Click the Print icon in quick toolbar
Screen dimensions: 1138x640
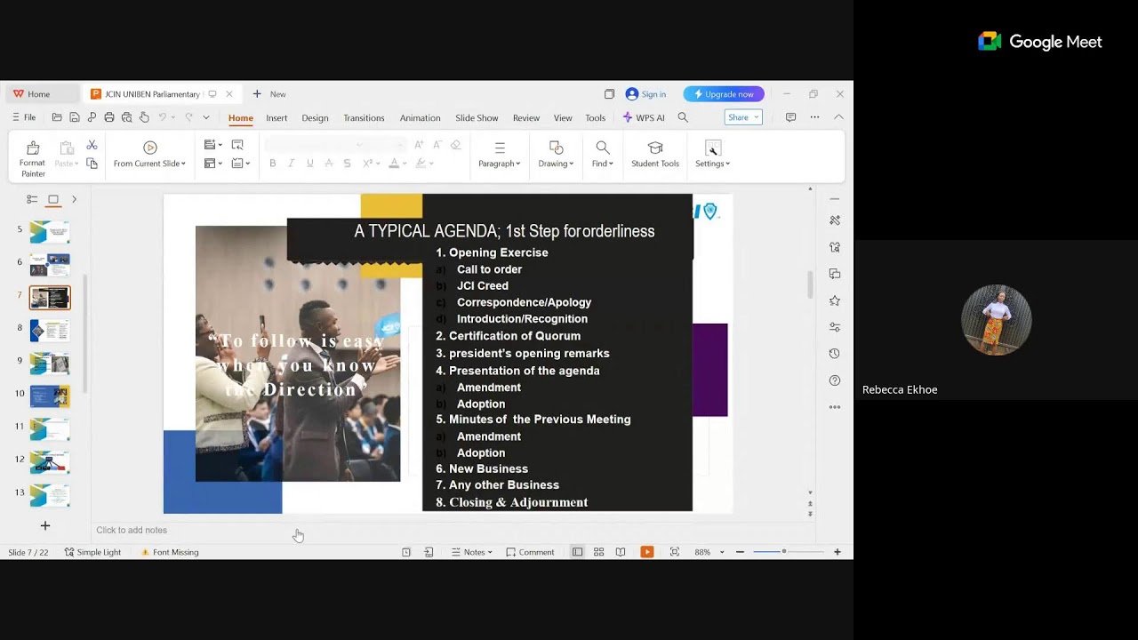[109, 117]
